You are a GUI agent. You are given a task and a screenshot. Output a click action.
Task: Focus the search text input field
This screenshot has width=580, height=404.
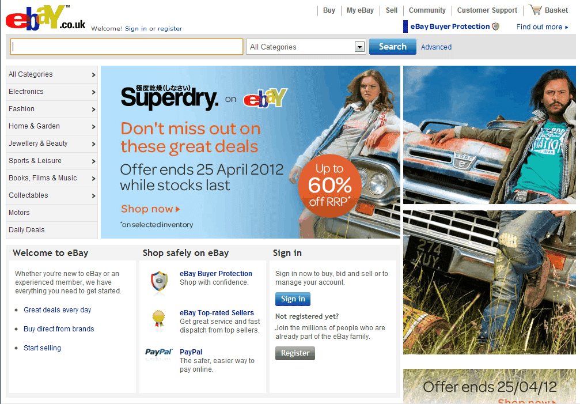127,47
